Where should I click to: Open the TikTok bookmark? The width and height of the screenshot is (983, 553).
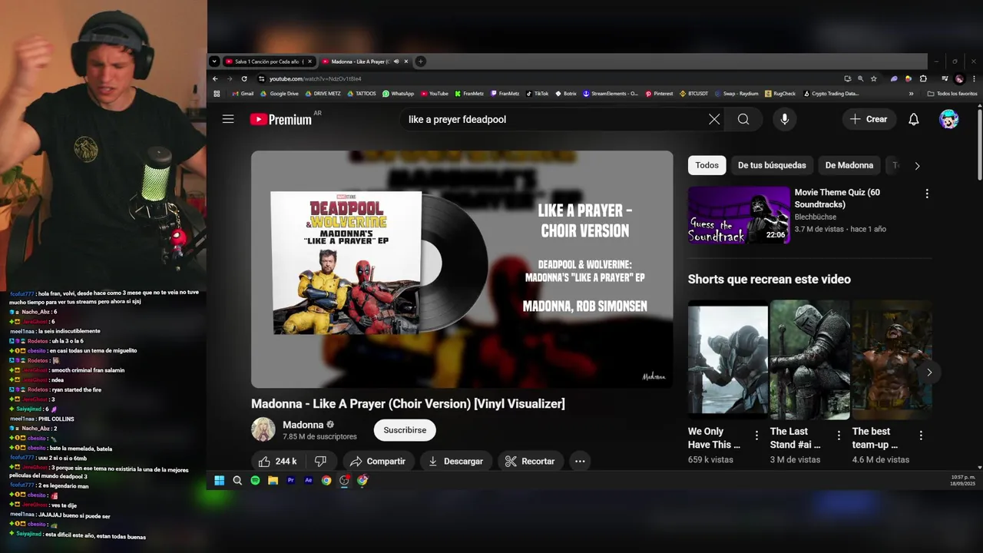537,94
